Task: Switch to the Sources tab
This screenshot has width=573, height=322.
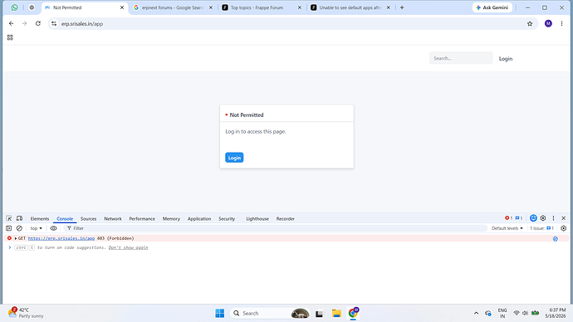Action: click(x=88, y=219)
